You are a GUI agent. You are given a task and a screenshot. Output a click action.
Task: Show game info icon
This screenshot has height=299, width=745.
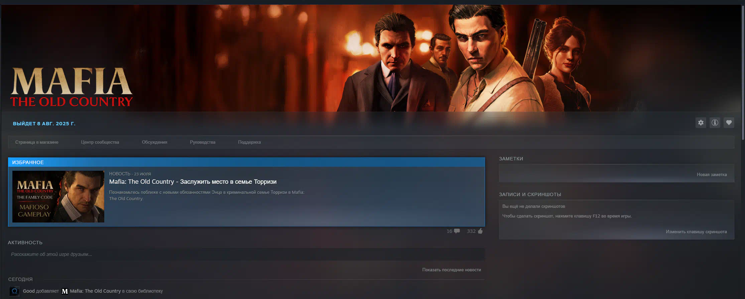pos(715,123)
